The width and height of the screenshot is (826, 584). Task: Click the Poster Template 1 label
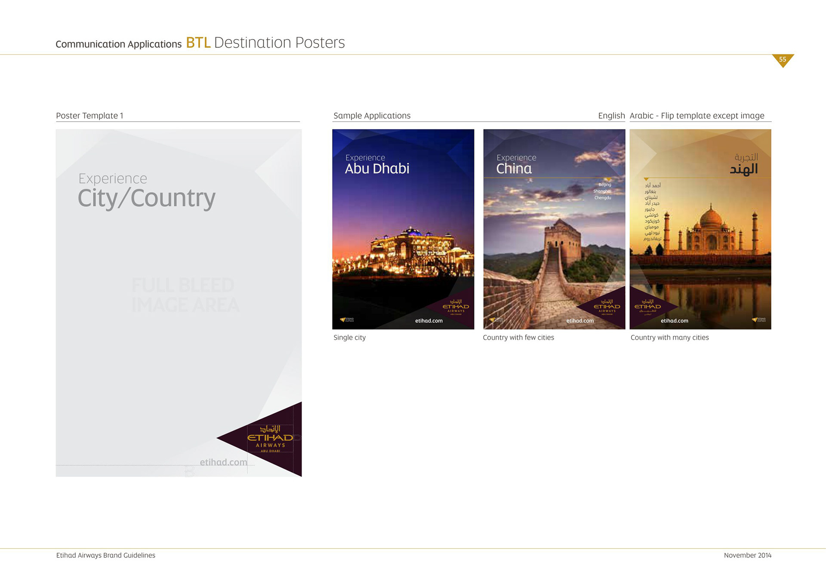(89, 116)
